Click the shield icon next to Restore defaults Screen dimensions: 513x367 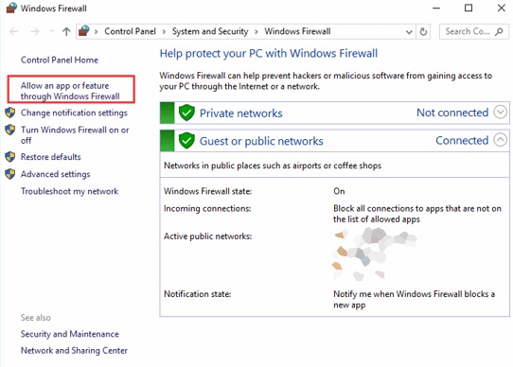click(x=10, y=157)
